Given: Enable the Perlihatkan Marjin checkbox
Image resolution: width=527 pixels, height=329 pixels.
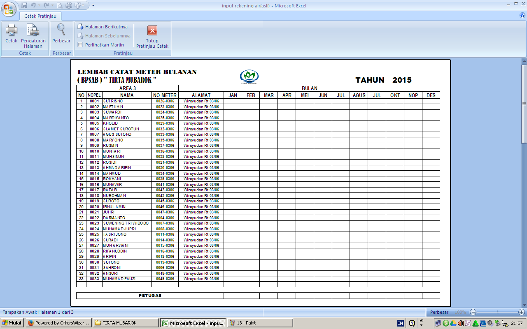Looking at the screenshot, I should pyautogui.click(x=80, y=45).
